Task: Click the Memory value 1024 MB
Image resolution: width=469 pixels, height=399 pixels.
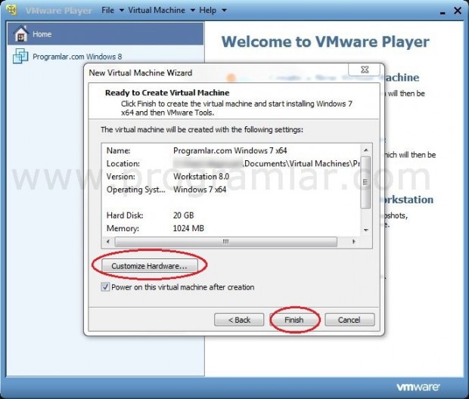Action: (x=188, y=228)
